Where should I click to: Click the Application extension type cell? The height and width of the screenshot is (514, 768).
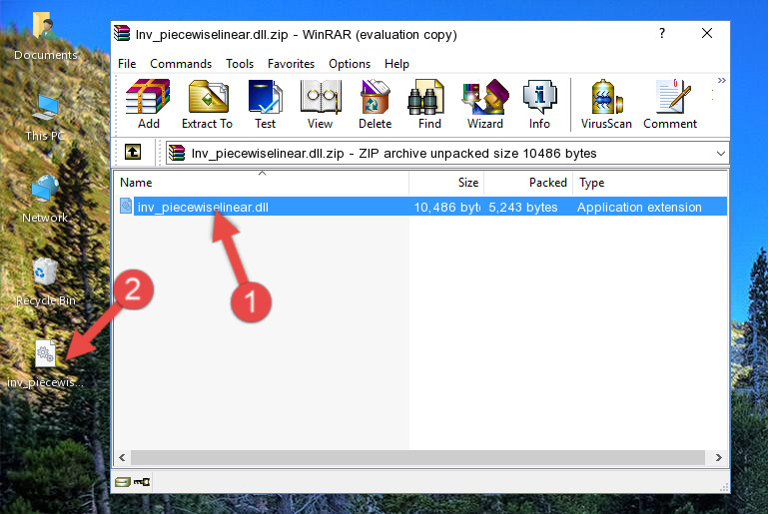click(x=639, y=207)
